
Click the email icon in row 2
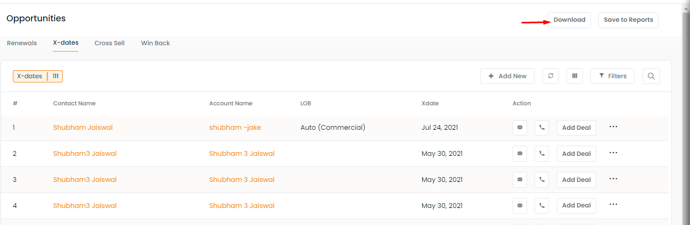coord(520,154)
